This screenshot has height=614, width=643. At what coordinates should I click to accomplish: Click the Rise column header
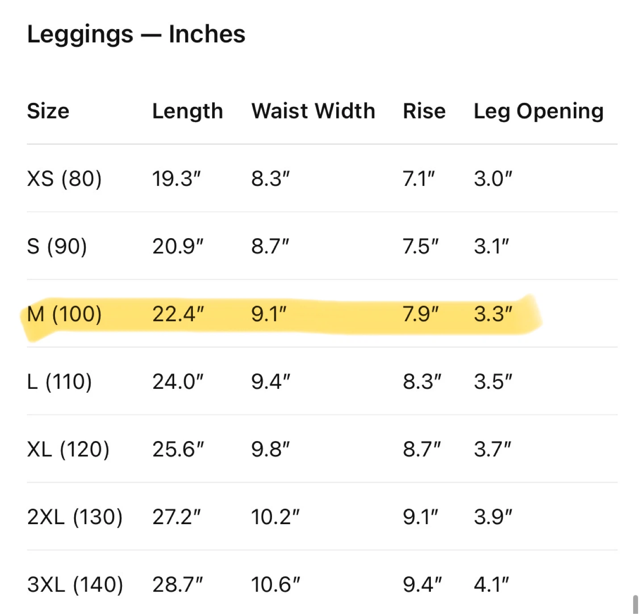pos(424,111)
